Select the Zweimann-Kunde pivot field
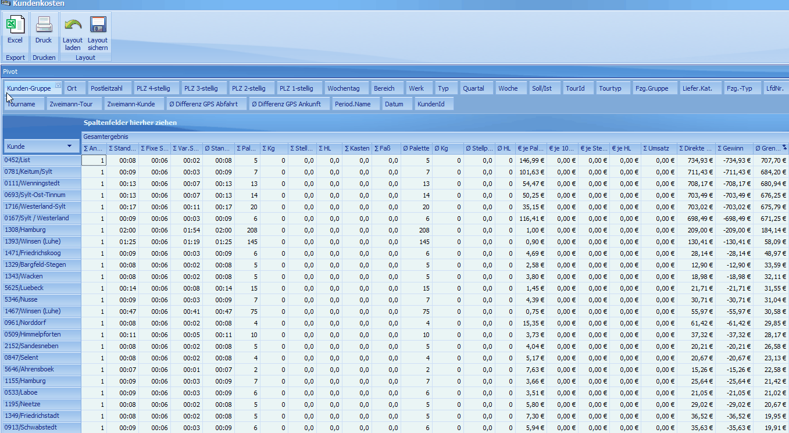This screenshot has height=433, width=789. [x=134, y=104]
